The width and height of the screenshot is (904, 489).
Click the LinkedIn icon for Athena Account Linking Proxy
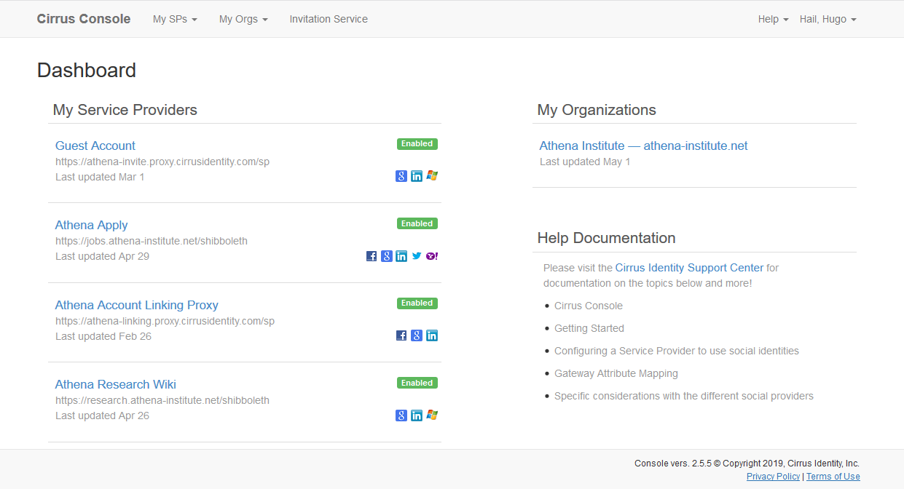pyautogui.click(x=432, y=335)
